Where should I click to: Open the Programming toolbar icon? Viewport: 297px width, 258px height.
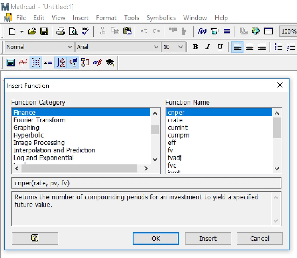click(x=85, y=62)
